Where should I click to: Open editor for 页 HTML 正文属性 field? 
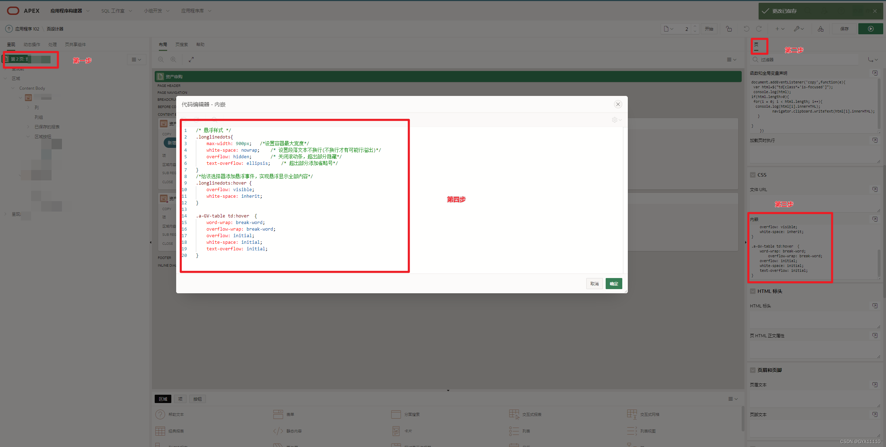tap(875, 336)
